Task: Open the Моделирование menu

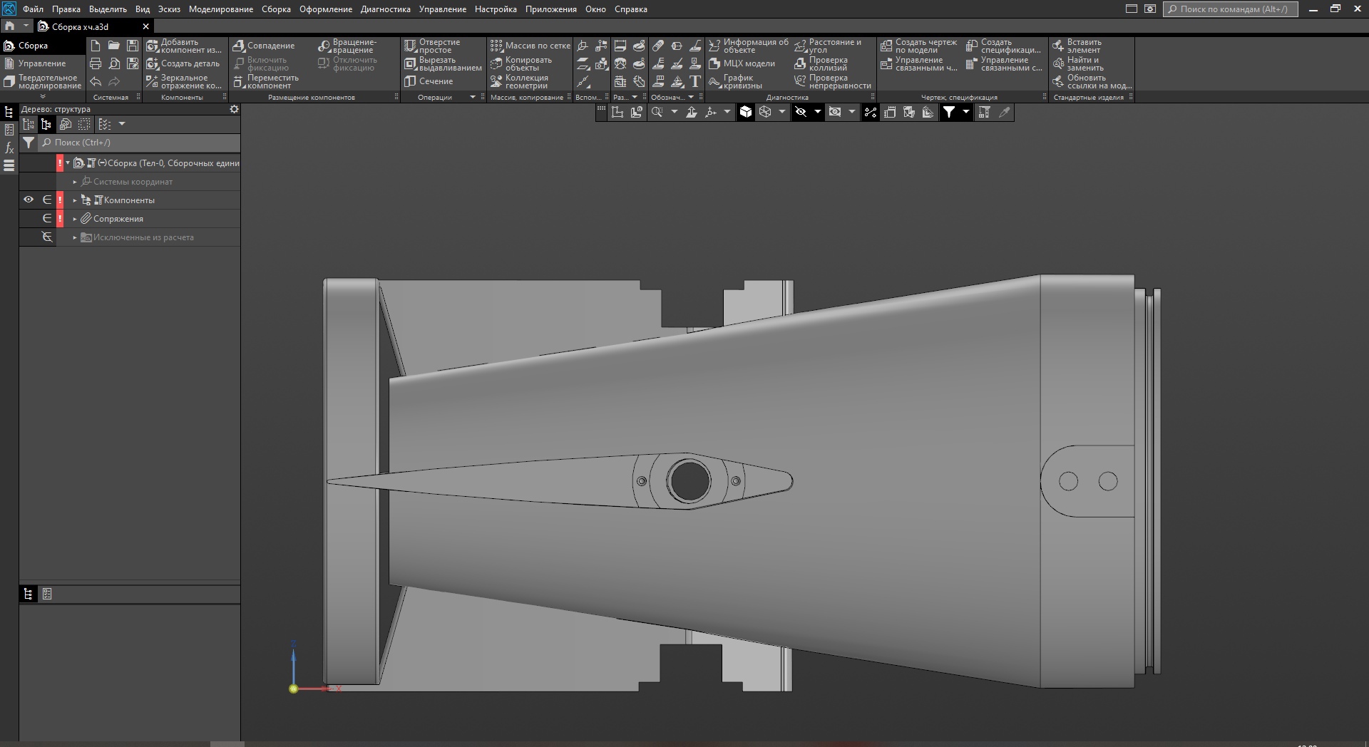Action: pos(220,9)
